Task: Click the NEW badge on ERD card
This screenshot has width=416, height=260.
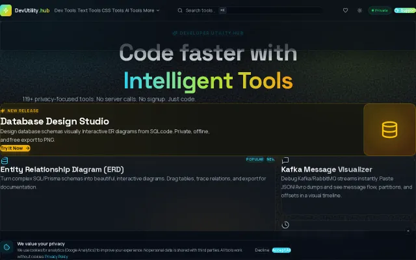Action: (x=270, y=159)
